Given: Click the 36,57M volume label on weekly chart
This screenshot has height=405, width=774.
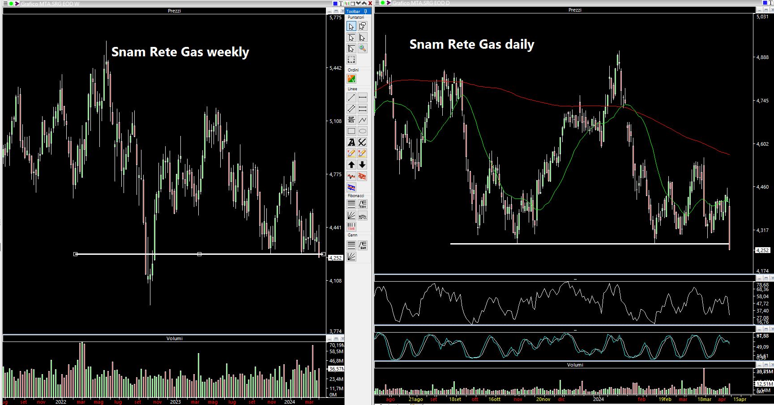Looking at the screenshot, I should pos(336,369).
